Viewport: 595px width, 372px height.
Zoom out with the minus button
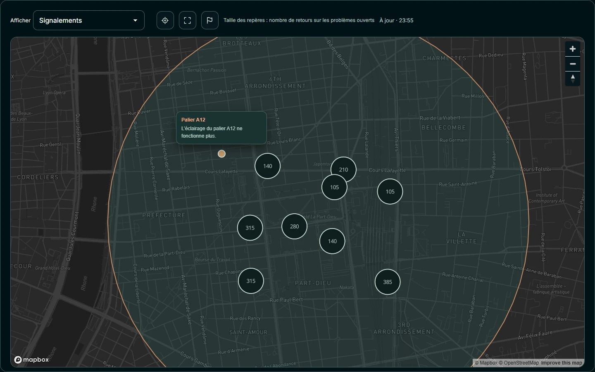pyautogui.click(x=573, y=64)
